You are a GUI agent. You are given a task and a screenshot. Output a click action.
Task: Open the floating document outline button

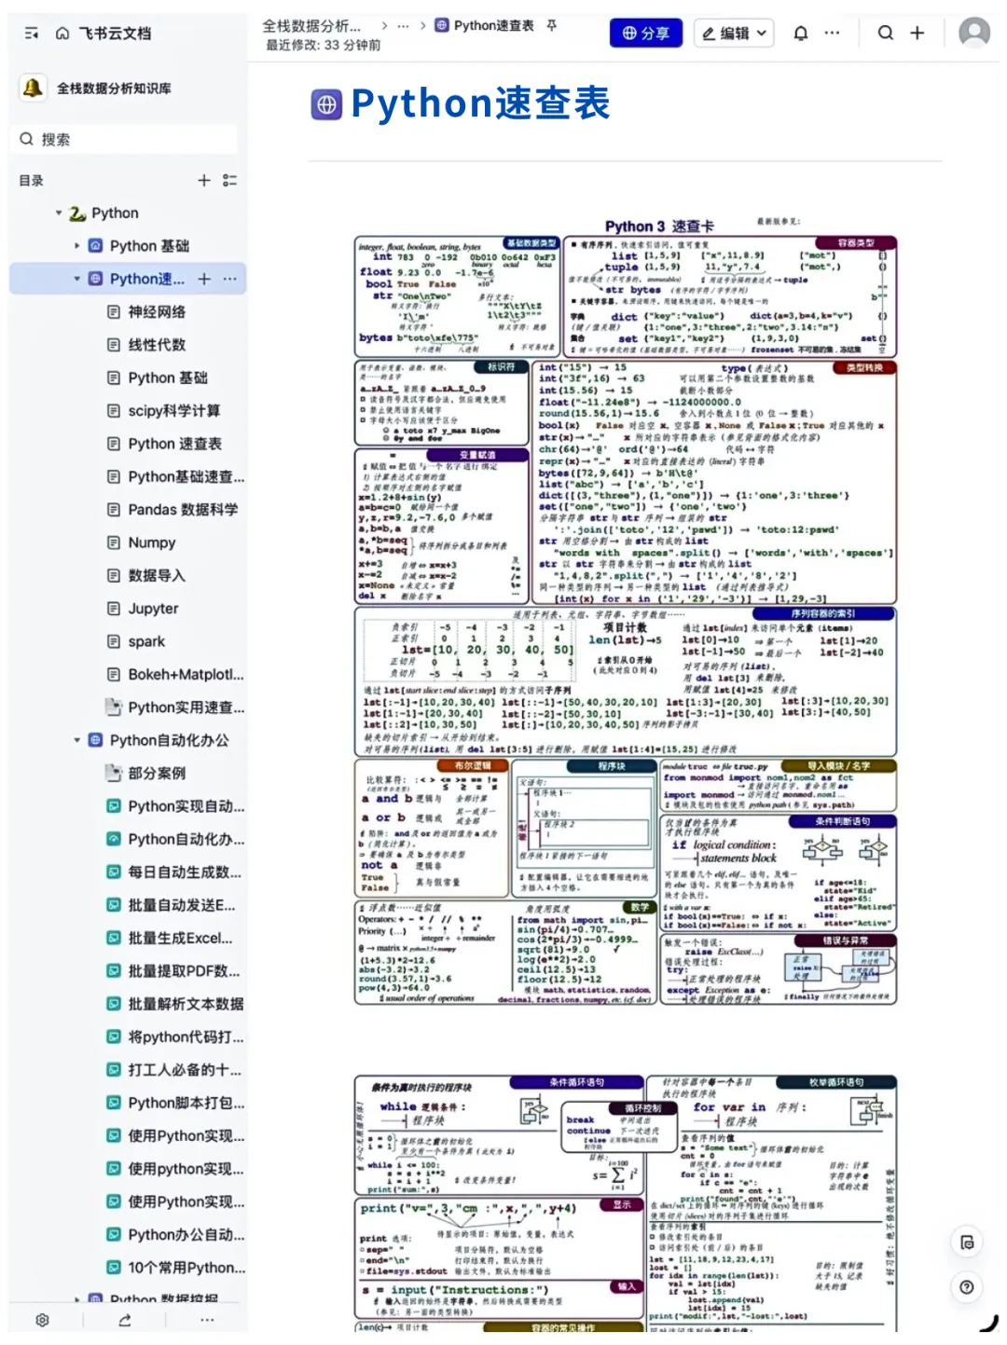click(967, 1242)
